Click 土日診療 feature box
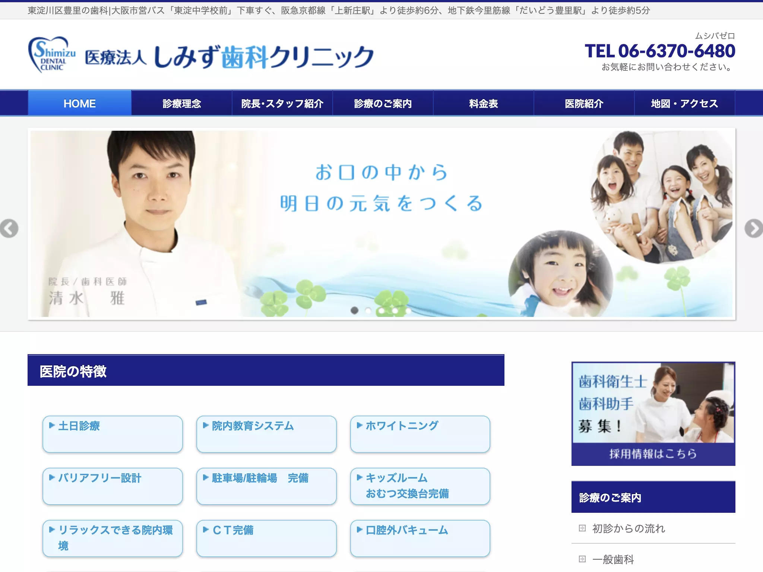This screenshot has height=572, width=763. click(113, 434)
